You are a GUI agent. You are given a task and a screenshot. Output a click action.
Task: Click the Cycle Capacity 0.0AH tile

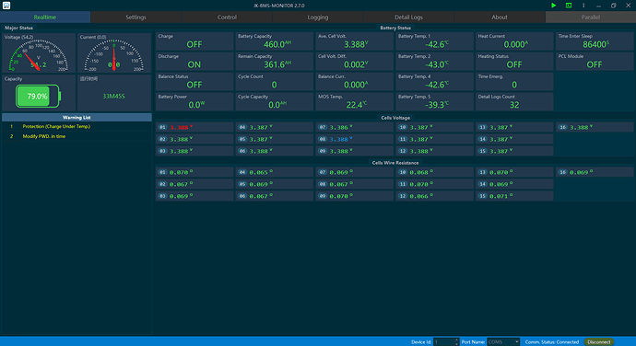pyautogui.click(x=274, y=102)
